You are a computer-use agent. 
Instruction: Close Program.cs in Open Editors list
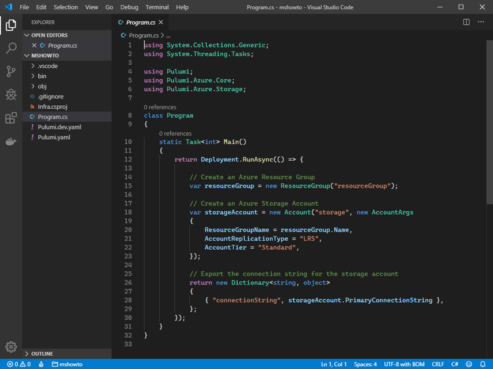(34, 46)
